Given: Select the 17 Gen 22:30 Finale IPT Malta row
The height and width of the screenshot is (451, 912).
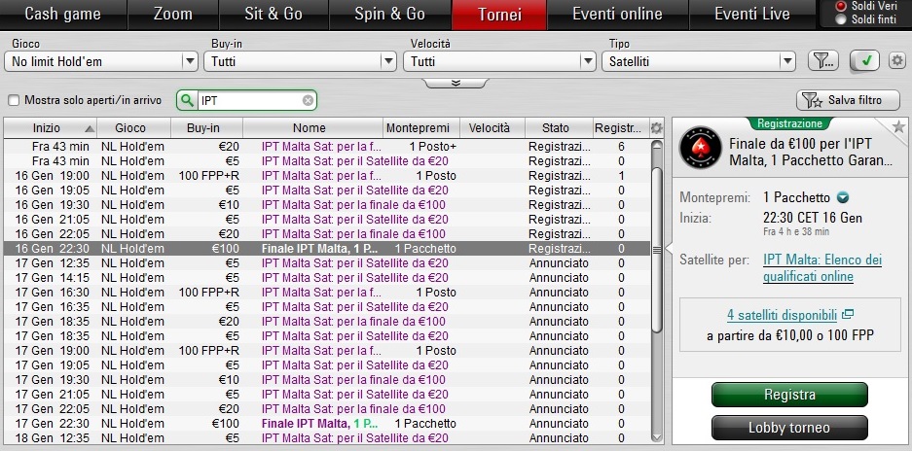Looking at the screenshot, I should tap(327, 423).
